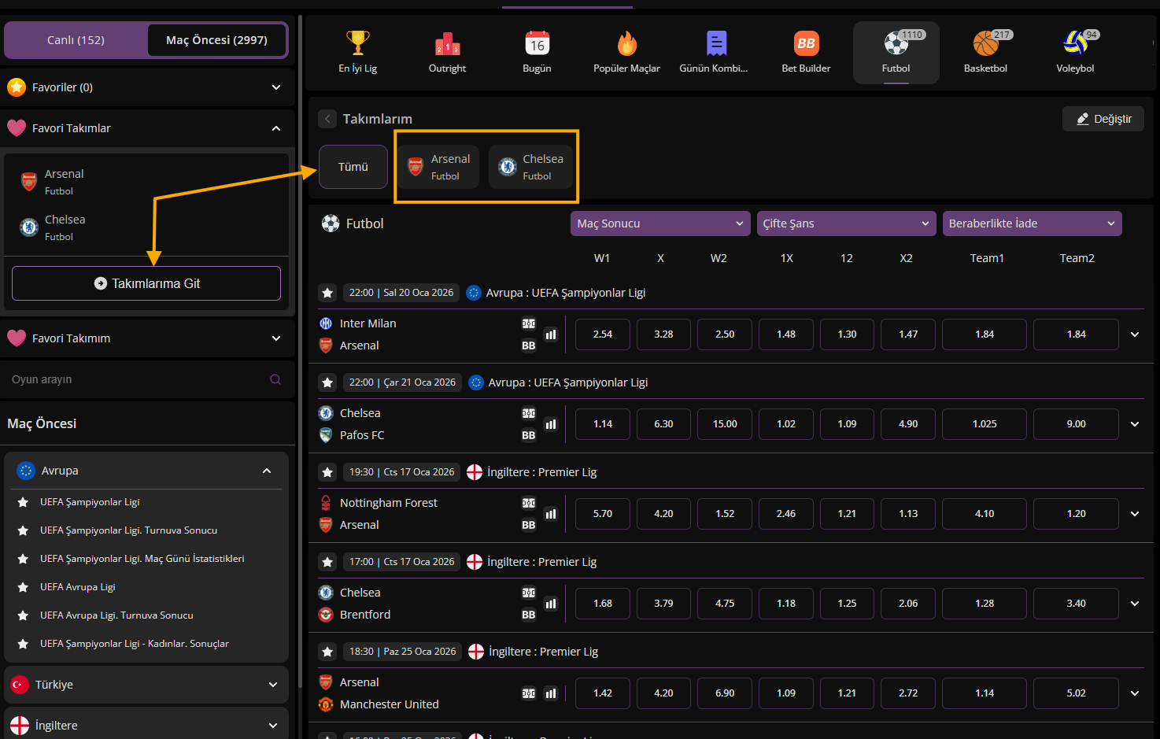
Task: Toggle star for UEFA Avrupa Ligi. Turnuva Sonucu
Action: click(x=23, y=615)
